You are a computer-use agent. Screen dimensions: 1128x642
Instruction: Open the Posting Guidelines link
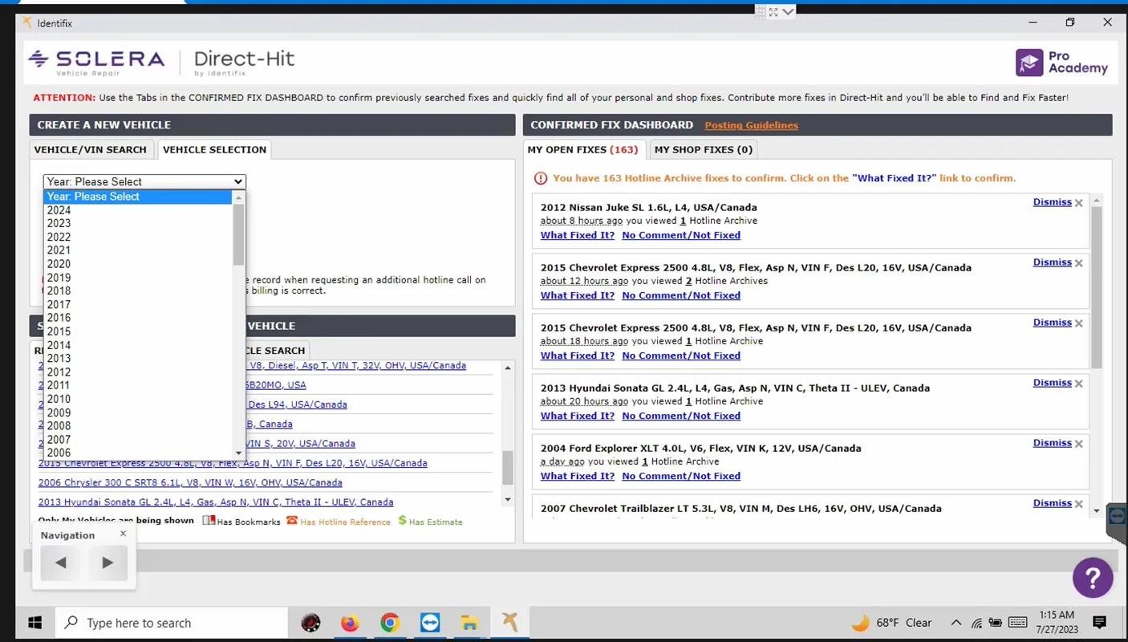coord(751,125)
